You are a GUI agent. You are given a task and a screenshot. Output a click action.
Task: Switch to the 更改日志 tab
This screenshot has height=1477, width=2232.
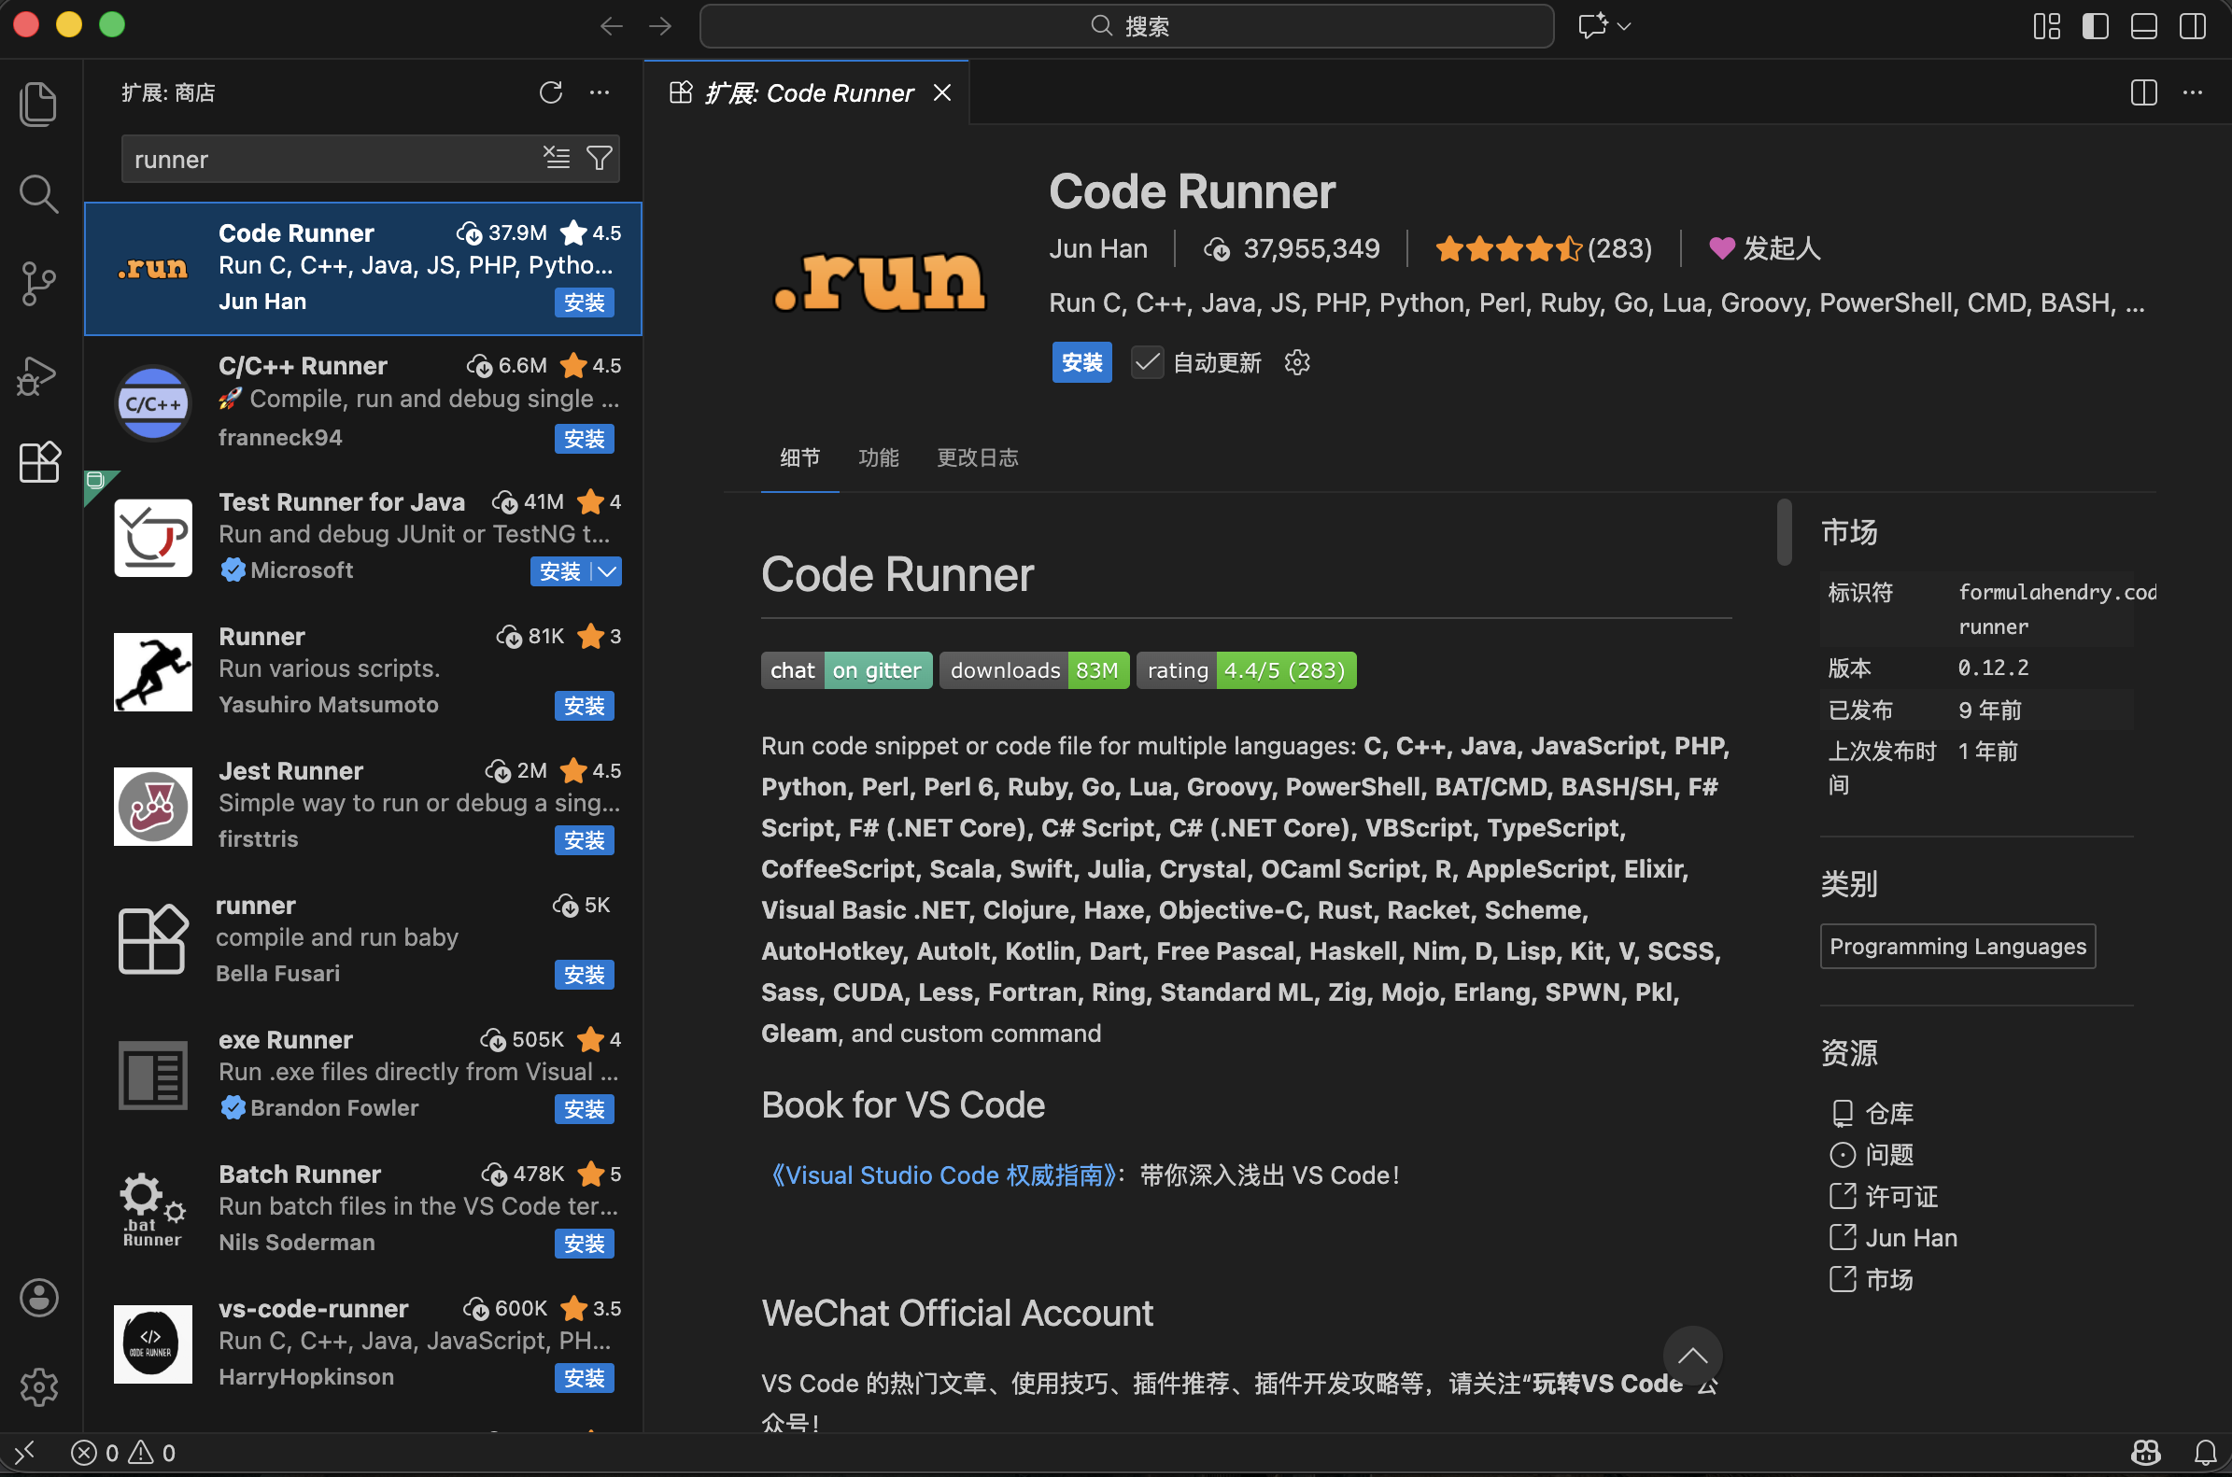pyautogui.click(x=977, y=457)
